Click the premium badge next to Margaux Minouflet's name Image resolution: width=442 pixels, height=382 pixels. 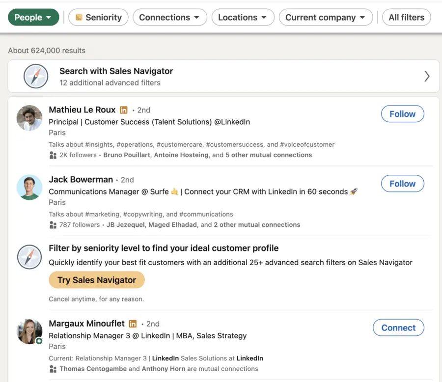pos(133,324)
